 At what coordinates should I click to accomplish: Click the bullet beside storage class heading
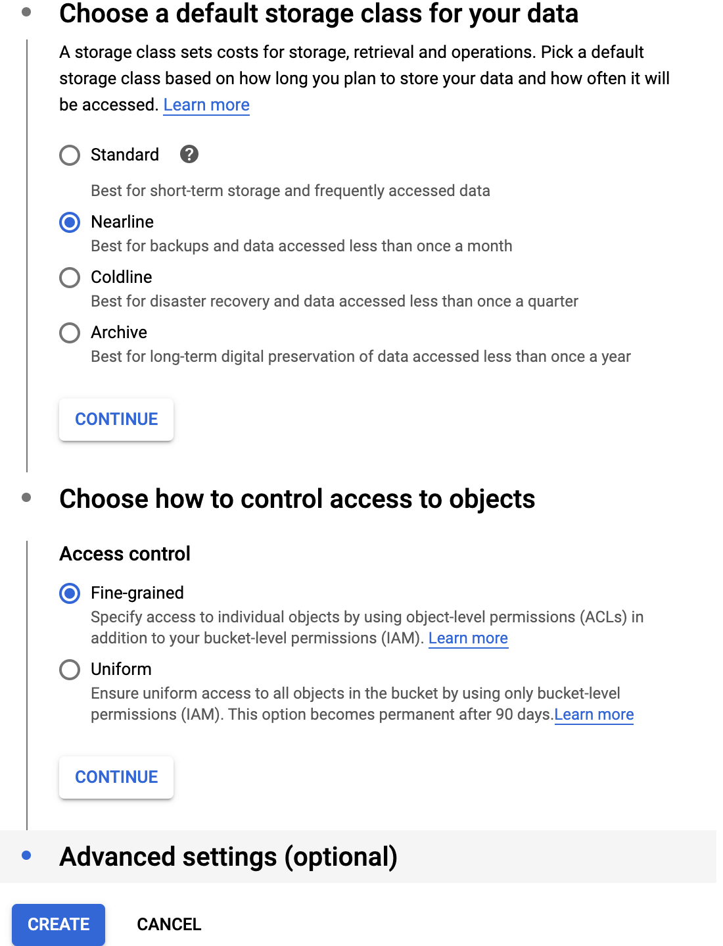(26, 12)
